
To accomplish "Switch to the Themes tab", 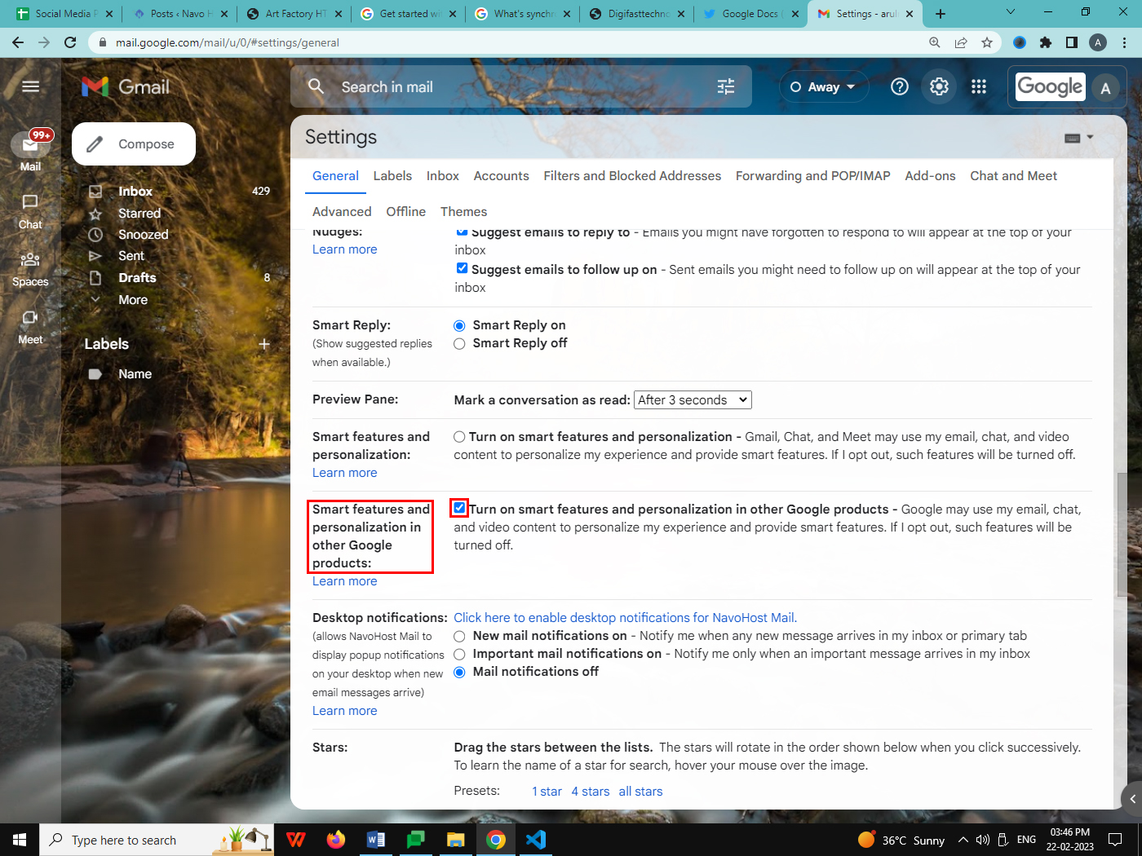I will point(463,211).
